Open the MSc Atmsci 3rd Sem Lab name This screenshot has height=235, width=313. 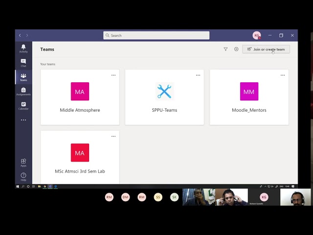click(80, 171)
